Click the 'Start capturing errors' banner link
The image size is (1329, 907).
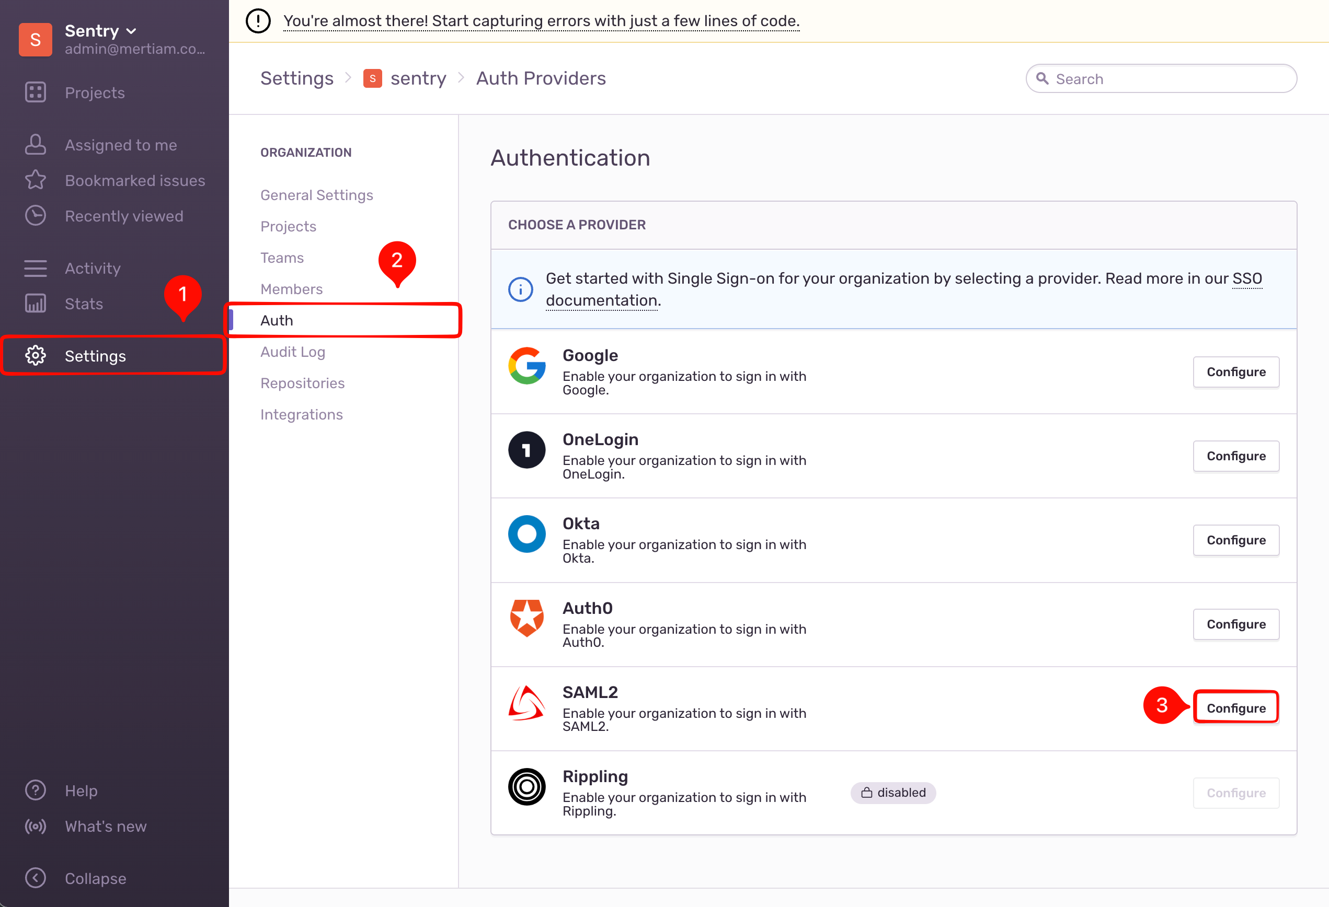[x=542, y=20]
